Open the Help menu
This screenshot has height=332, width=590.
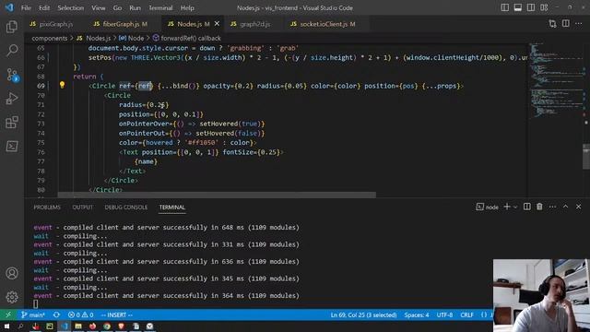[187, 7]
